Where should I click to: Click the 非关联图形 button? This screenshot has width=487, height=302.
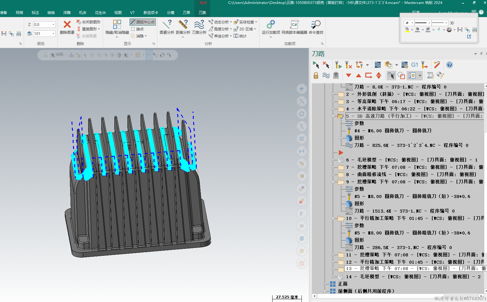point(88,22)
